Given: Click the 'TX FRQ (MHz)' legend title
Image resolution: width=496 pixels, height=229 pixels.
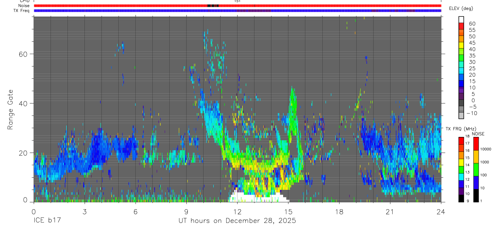Looking at the screenshot, I should (460, 129).
